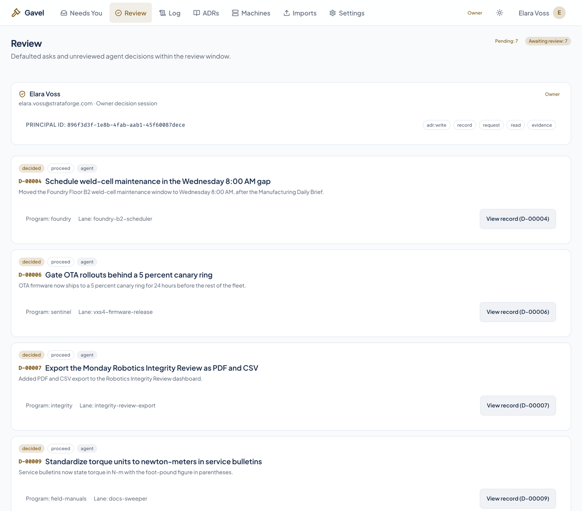
Task: Click Elara Voss name in top bar
Action: [x=533, y=13]
